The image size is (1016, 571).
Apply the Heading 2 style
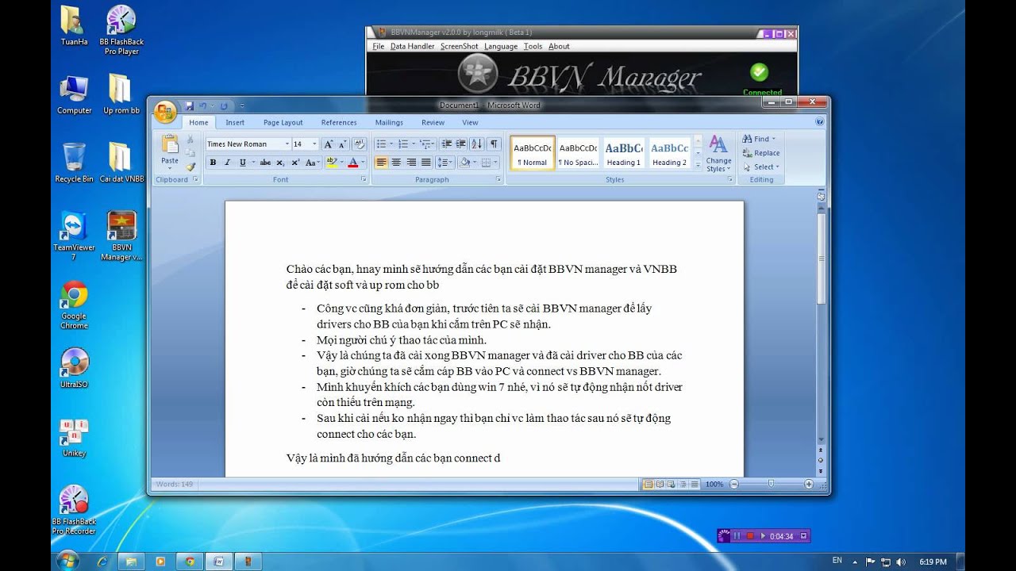669,153
